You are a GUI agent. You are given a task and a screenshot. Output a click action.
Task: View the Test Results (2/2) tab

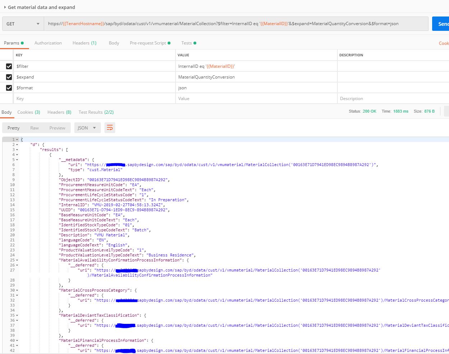pyautogui.click(x=96, y=112)
